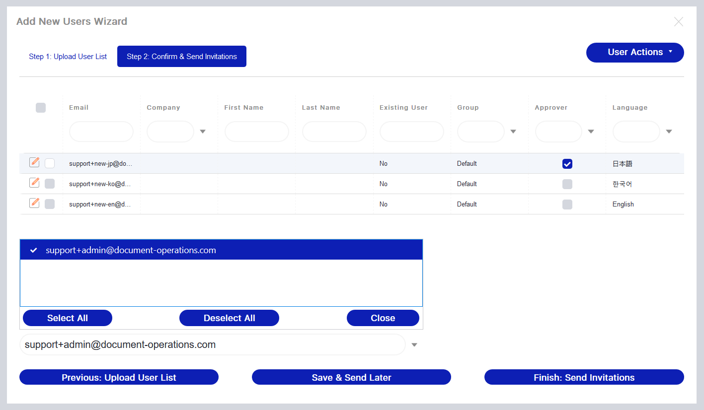The height and width of the screenshot is (410, 704).
Task: Click Existing User 'No' in support+new-ko row
Action: [384, 184]
